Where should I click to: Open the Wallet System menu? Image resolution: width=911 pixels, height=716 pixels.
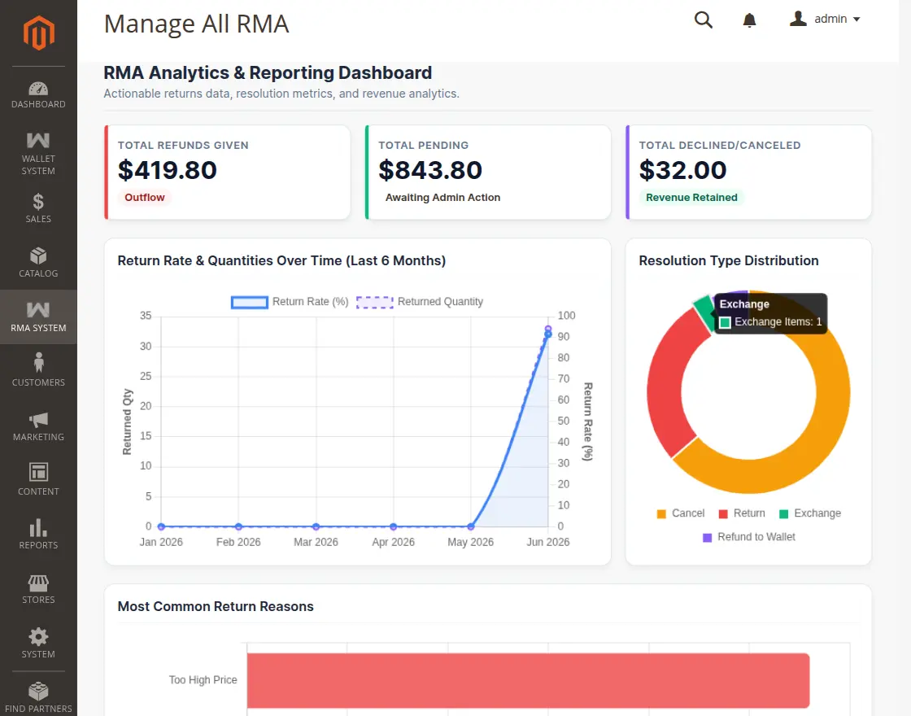tap(38, 153)
